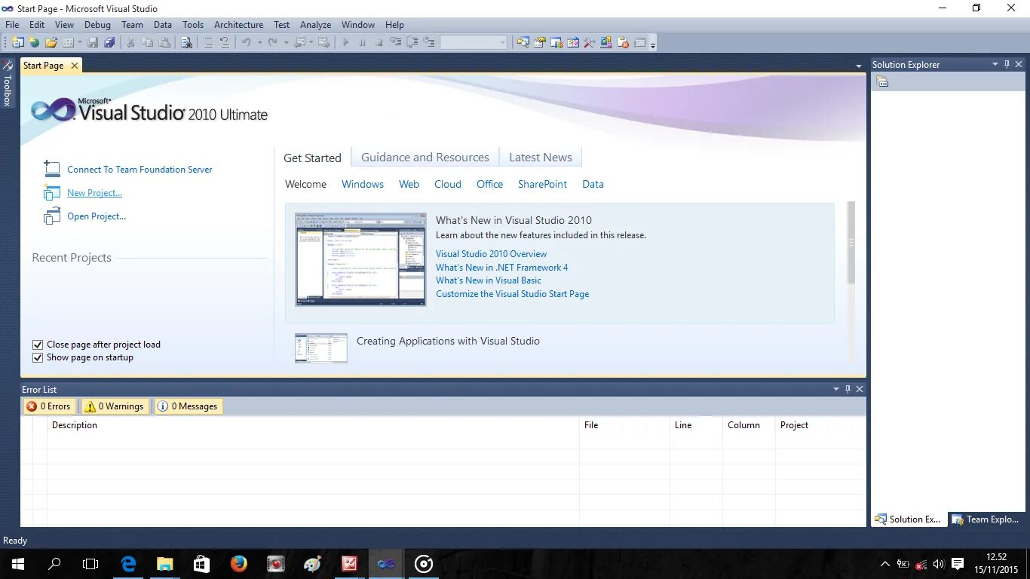Click the Find in Files icon
This screenshot has width=1030, height=579.
tap(186, 42)
